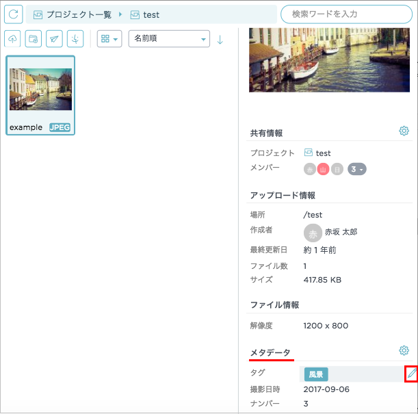Click the grey 赤 member avatar
Viewport: 418px width, 414px height.
(310, 169)
